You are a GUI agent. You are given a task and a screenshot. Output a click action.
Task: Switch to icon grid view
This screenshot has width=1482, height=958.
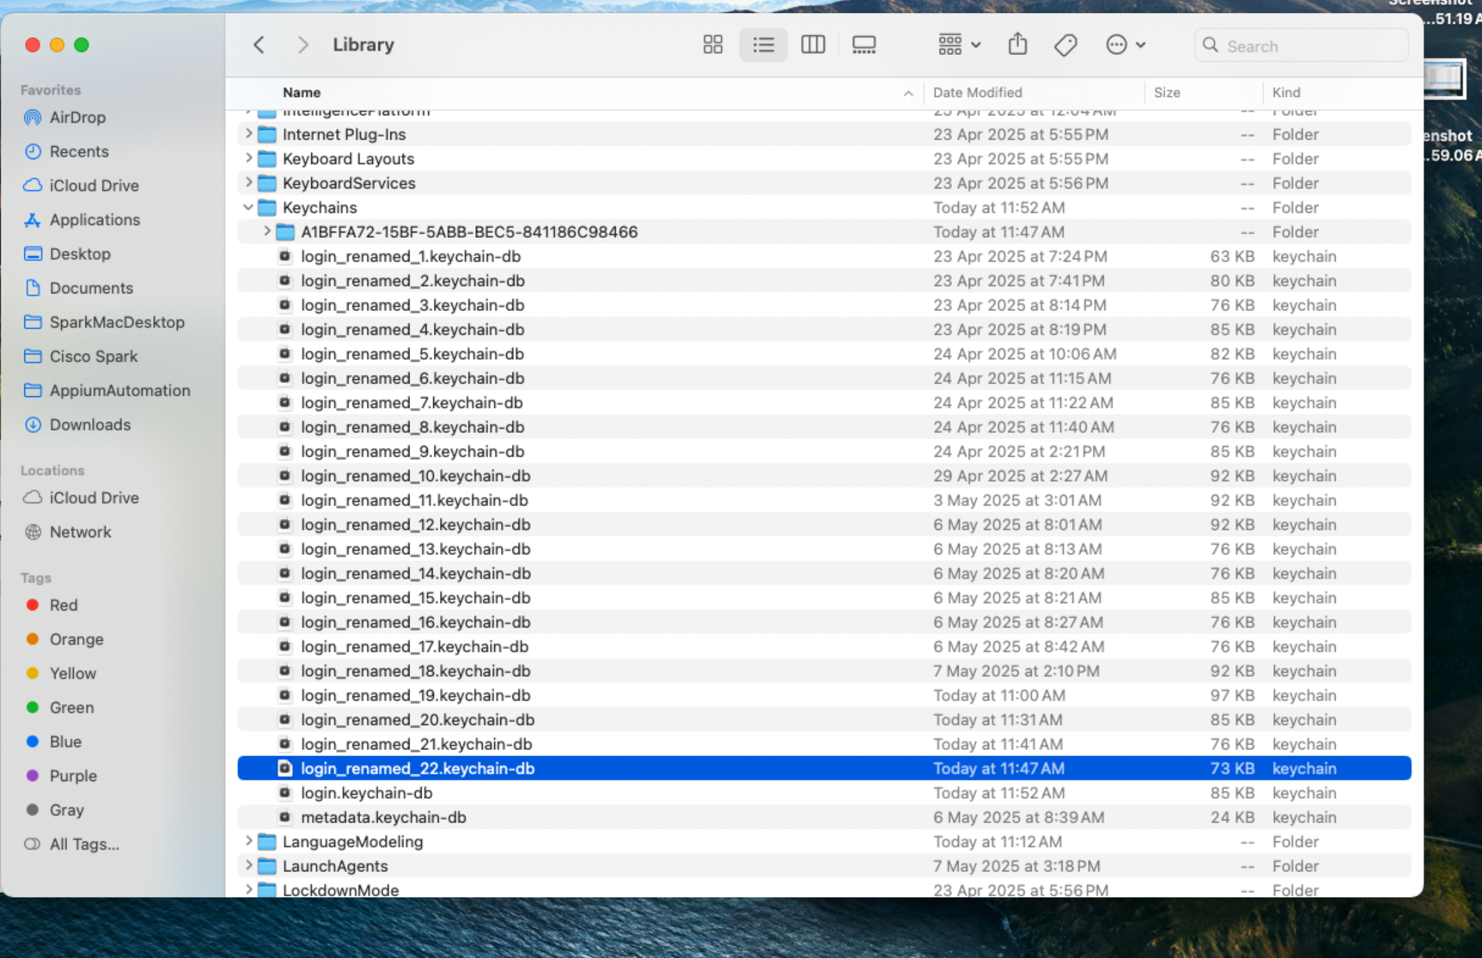coord(713,45)
